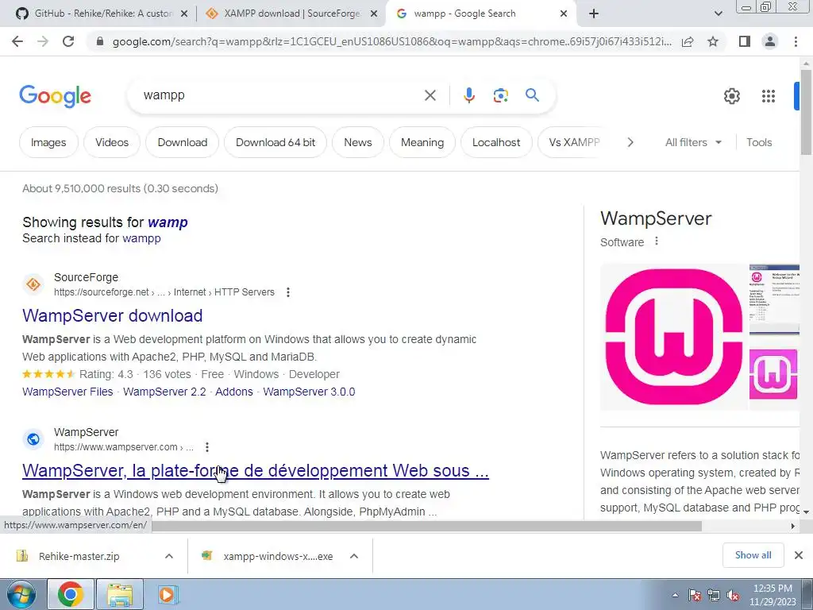813x610 pixels.
Task: Open search Tools
Action: pyautogui.click(x=759, y=142)
